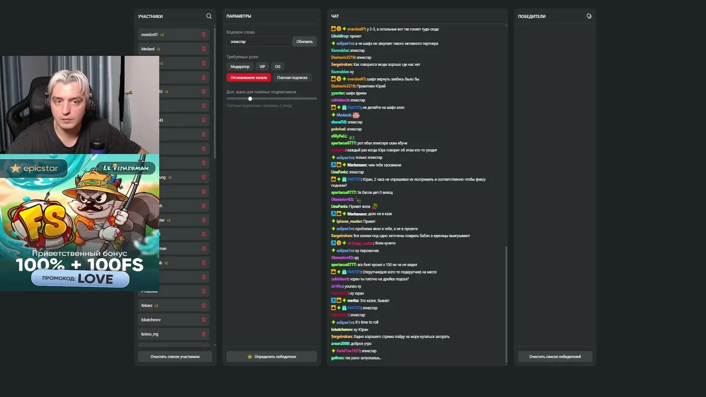Click username Likvidiruy in chat
Image resolution: width=706 pixels, height=397 pixels.
[339, 36]
